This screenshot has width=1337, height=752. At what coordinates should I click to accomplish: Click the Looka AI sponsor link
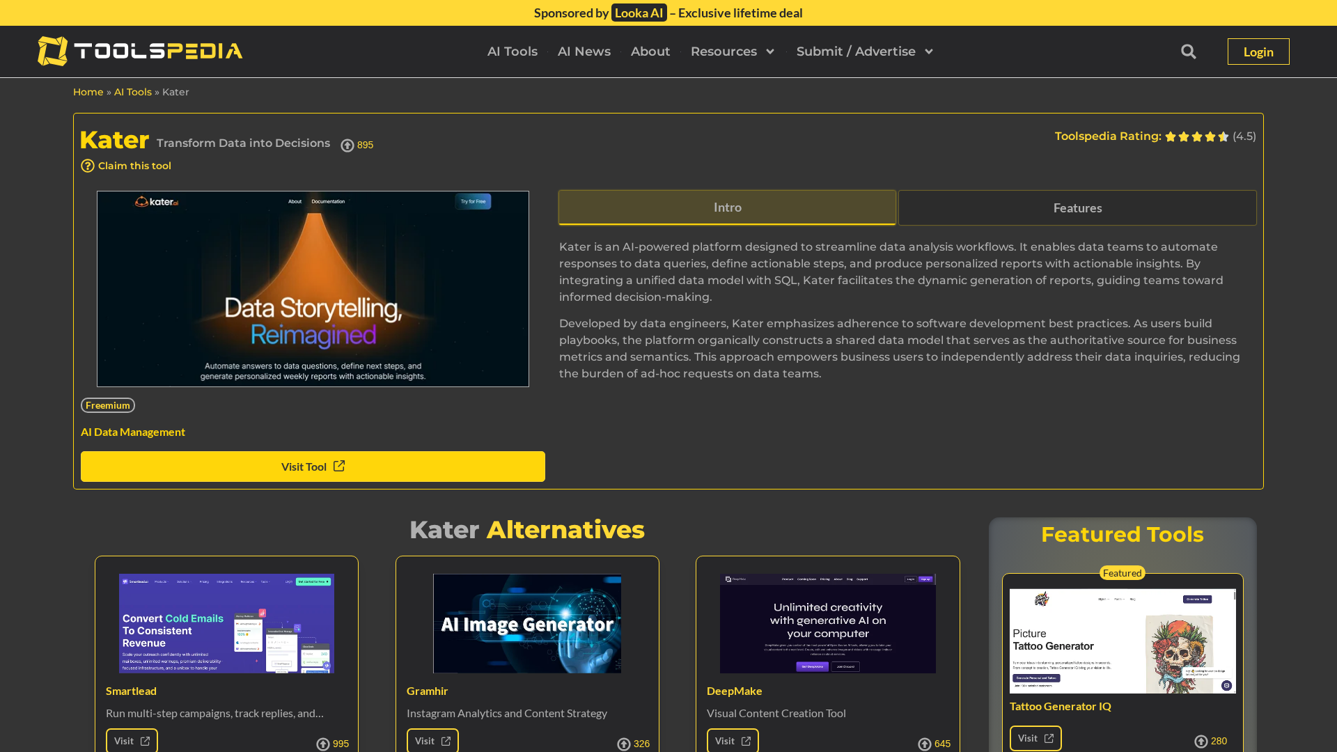pyautogui.click(x=639, y=13)
